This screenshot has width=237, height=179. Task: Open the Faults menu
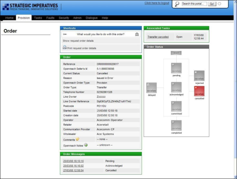point(50,18)
